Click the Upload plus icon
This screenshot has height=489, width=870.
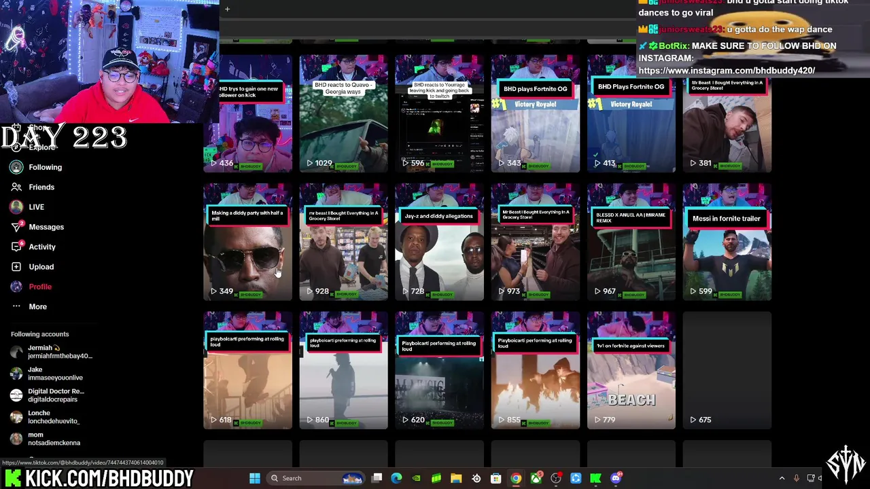pos(16,267)
